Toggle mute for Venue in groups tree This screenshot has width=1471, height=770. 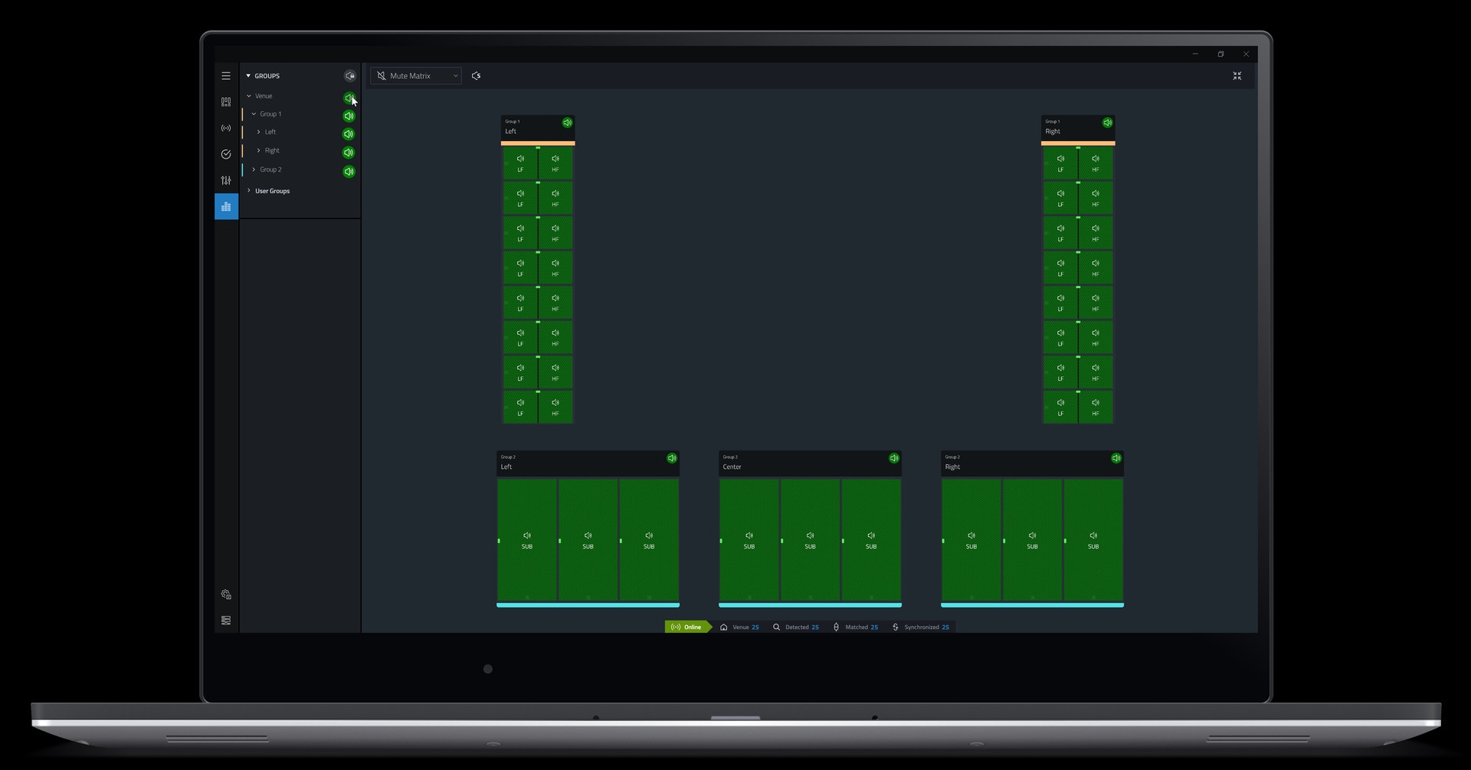349,98
